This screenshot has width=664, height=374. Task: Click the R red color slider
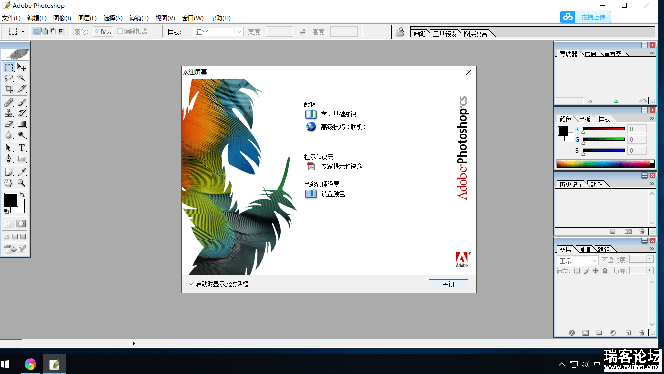pos(604,129)
